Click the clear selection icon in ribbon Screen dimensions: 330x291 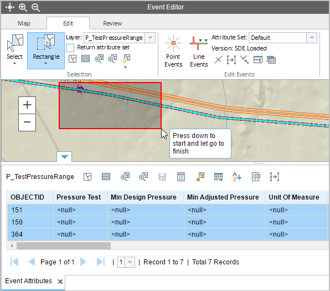click(73, 59)
